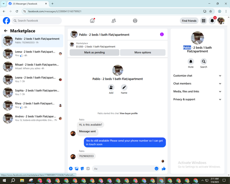Screen dimensions: 230x184
Task: Open the account profile picture menu
Action: tap(221, 21)
